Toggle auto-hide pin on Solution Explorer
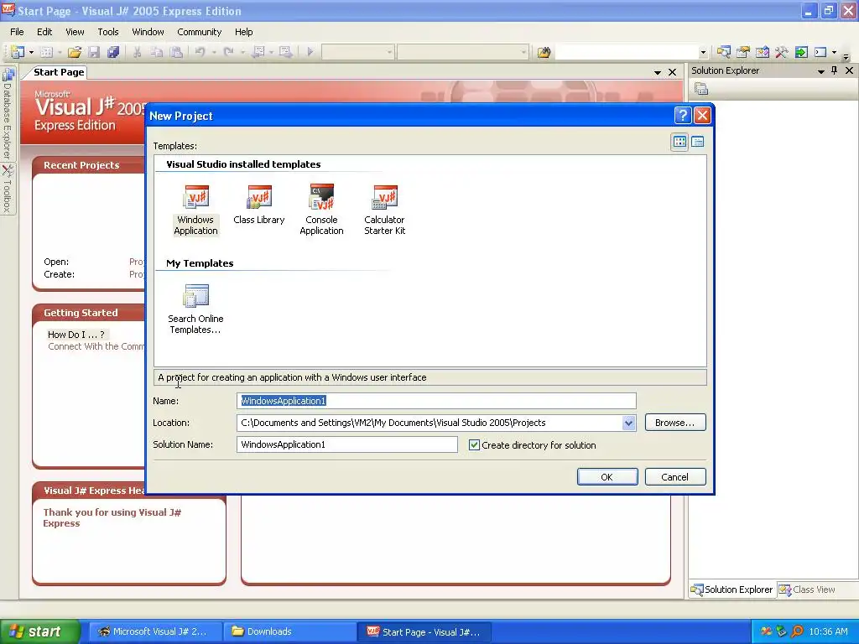The width and height of the screenshot is (859, 644). click(835, 70)
